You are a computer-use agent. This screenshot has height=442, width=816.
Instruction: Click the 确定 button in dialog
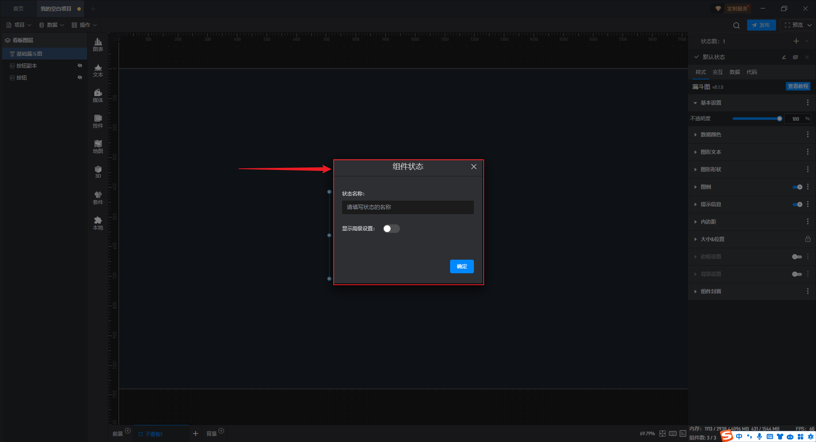pos(462,266)
